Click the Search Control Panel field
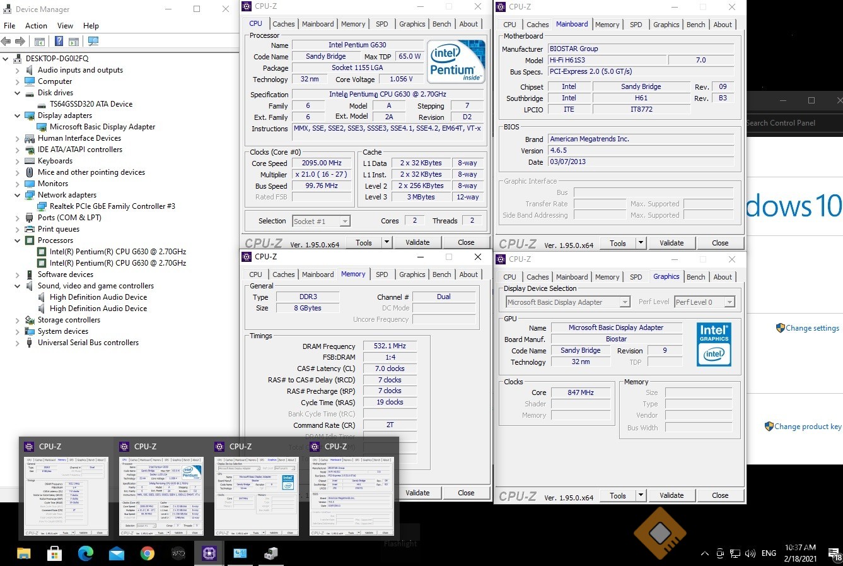The image size is (843, 566). [794, 123]
